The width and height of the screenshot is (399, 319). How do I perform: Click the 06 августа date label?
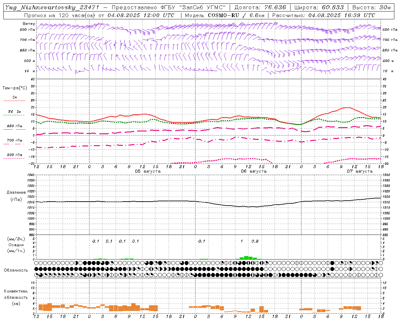pyautogui.click(x=254, y=171)
